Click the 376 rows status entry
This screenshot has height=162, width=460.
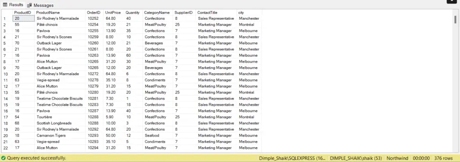[x=443, y=158]
